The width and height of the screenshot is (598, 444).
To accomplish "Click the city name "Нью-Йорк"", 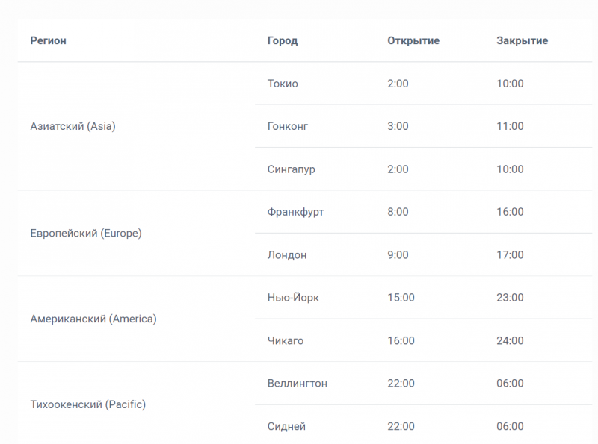I will [x=293, y=298].
